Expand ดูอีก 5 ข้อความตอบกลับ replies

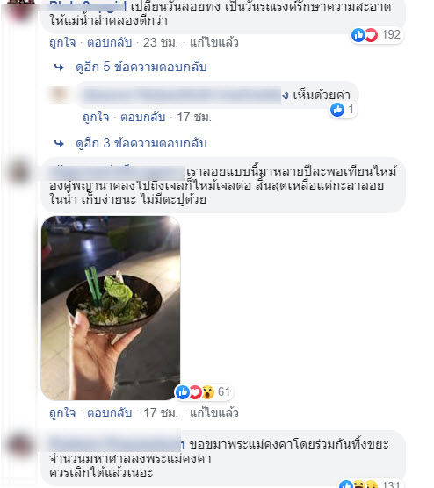[141, 67]
